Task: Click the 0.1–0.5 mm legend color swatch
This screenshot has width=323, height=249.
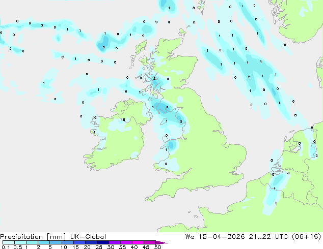Action: (9, 242)
